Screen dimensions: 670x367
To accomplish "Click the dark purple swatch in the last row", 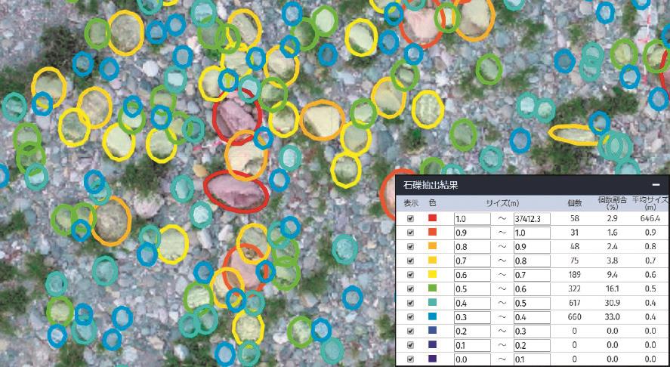I will 432,359.
